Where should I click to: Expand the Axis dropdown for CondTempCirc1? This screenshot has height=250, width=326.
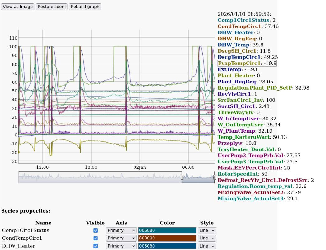(121, 238)
